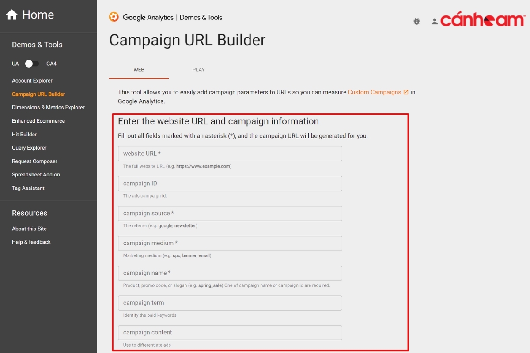Open Spreadsheet Add-on page
The height and width of the screenshot is (353, 530).
pyautogui.click(x=36, y=175)
